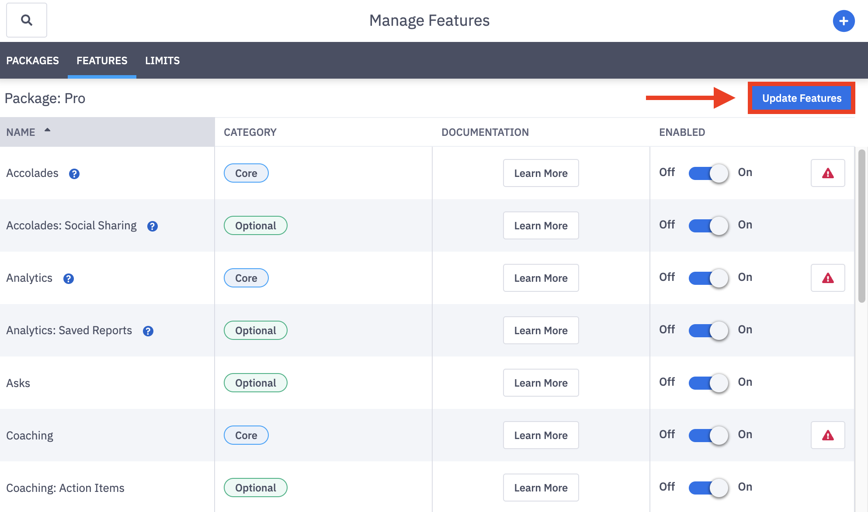Click Learn More for Coaching: Action Items
Image resolution: width=868 pixels, height=512 pixels.
[x=541, y=488]
